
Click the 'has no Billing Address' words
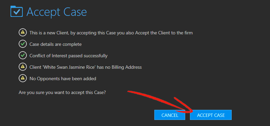pos(119,67)
